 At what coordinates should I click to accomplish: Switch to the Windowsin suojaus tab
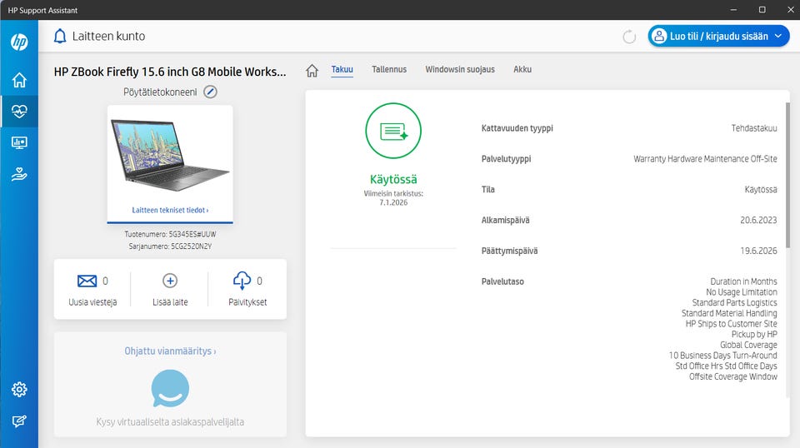459,70
